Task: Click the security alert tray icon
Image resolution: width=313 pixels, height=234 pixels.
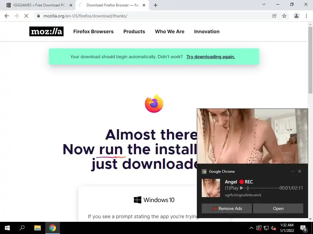Action: (259, 228)
